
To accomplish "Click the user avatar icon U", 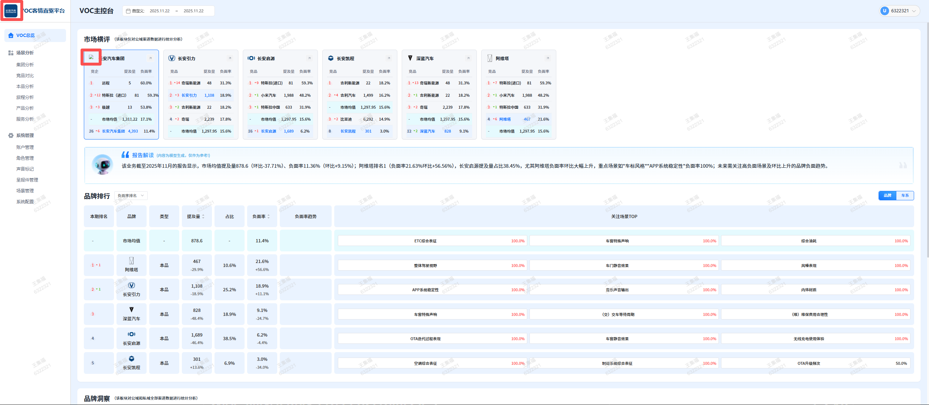I will tap(884, 11).
